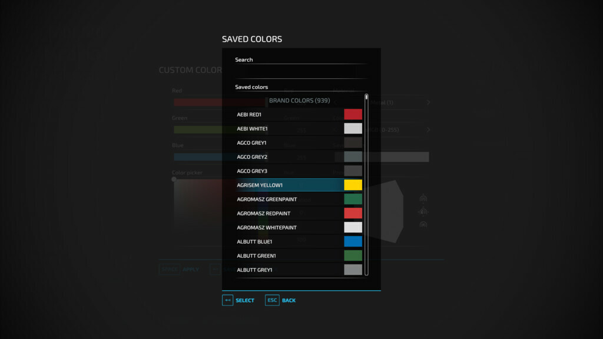Click the ALBUTT BLUE1 color swatch
This screenshot has width=603, height=339.
[352, 241]
